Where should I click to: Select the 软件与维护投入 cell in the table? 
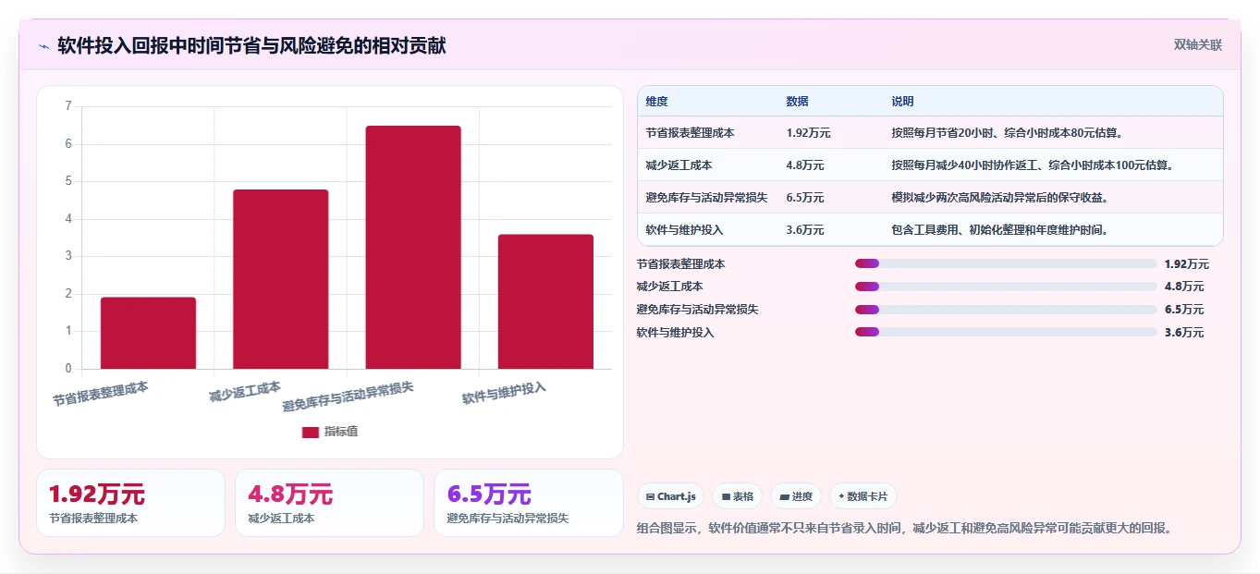pos(685,230)
